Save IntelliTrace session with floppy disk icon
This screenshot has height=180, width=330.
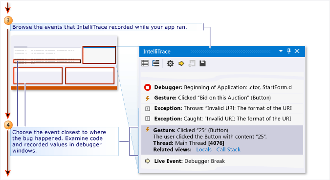point(203,63)
